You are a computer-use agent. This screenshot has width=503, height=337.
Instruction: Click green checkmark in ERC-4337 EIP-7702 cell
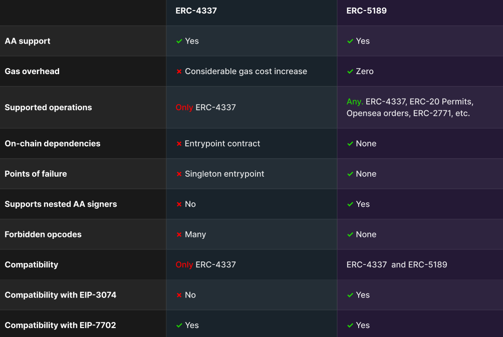coord(179,325)
